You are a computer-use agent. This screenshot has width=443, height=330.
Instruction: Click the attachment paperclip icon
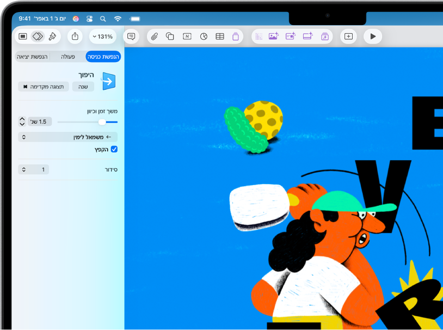[154, 36]
